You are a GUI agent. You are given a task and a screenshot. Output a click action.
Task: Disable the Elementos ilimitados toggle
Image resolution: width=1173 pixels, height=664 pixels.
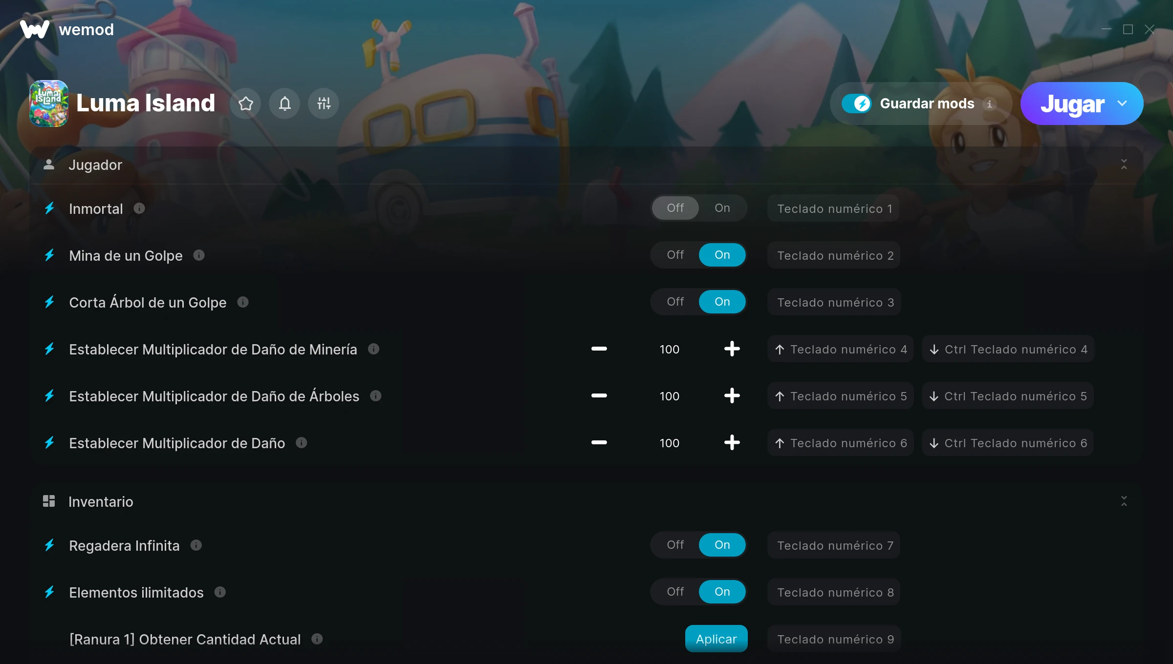coord(675,592)
